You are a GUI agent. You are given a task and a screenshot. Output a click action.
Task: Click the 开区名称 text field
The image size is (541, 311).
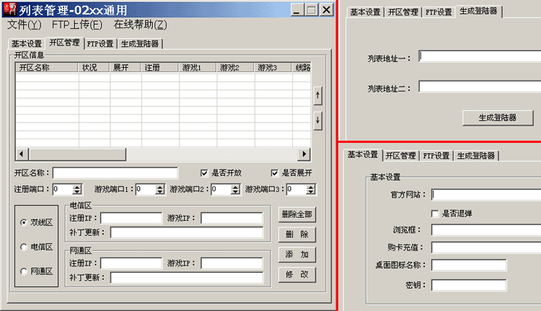click(115, 173)
